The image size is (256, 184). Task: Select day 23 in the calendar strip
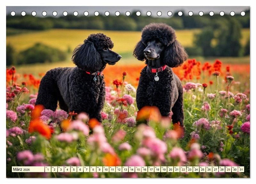coord(190,169)
